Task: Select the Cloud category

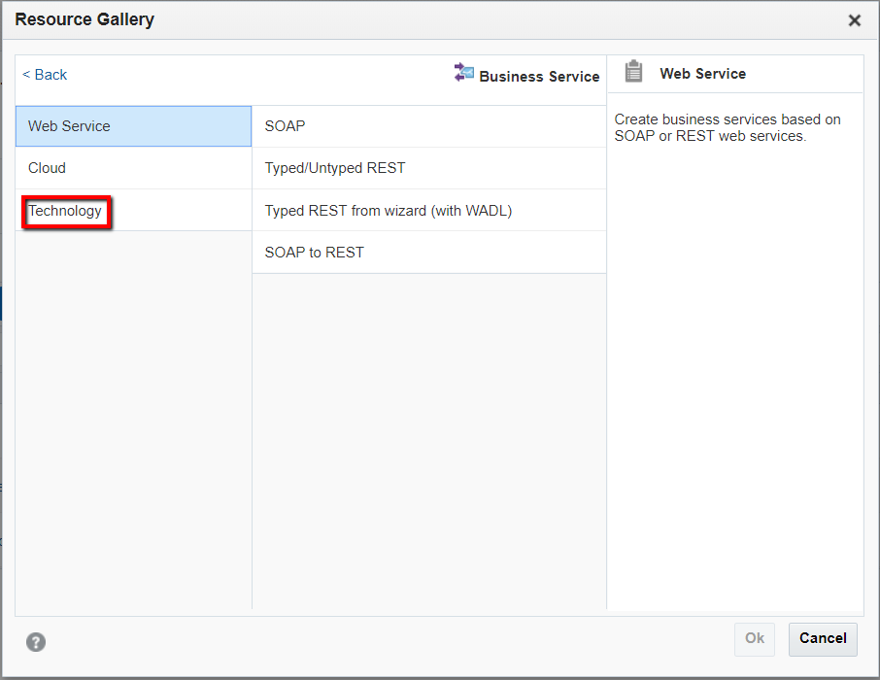Action: point(133,168)
